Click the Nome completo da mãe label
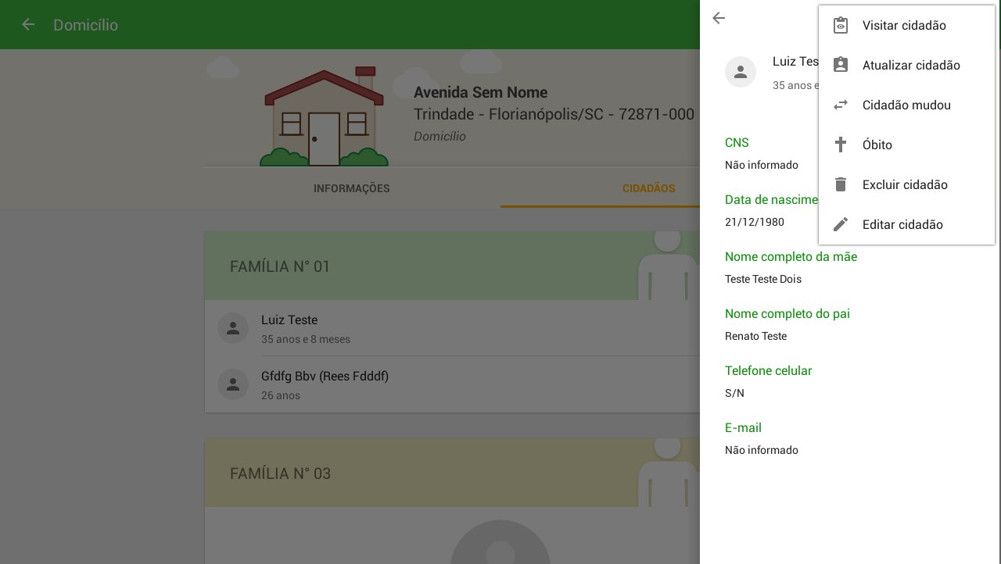Screen dimensions: 1001x564 (x=791, y=256)
